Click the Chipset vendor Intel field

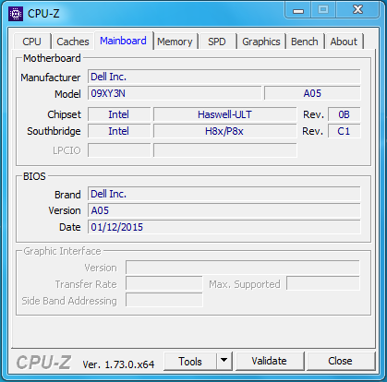tap(119, 114)
